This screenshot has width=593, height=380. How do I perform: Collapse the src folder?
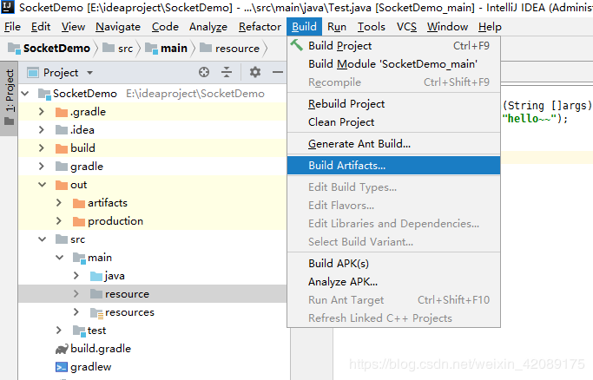pyautogui.click(x=42, y=239)
